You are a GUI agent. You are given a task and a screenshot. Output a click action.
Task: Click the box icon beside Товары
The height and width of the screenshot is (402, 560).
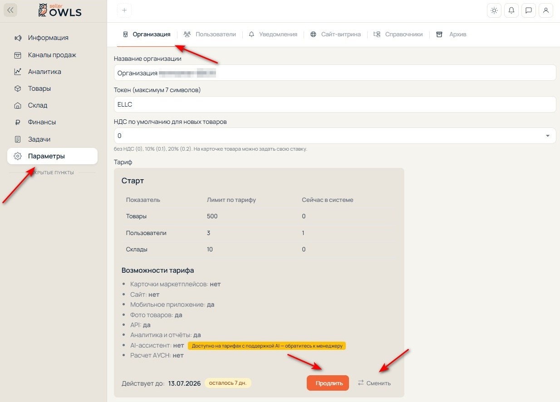tap(18, 88)
